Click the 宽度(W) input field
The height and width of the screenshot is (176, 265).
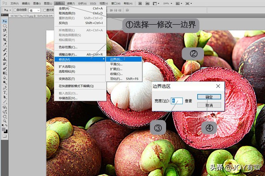click(x=177, y=101)
